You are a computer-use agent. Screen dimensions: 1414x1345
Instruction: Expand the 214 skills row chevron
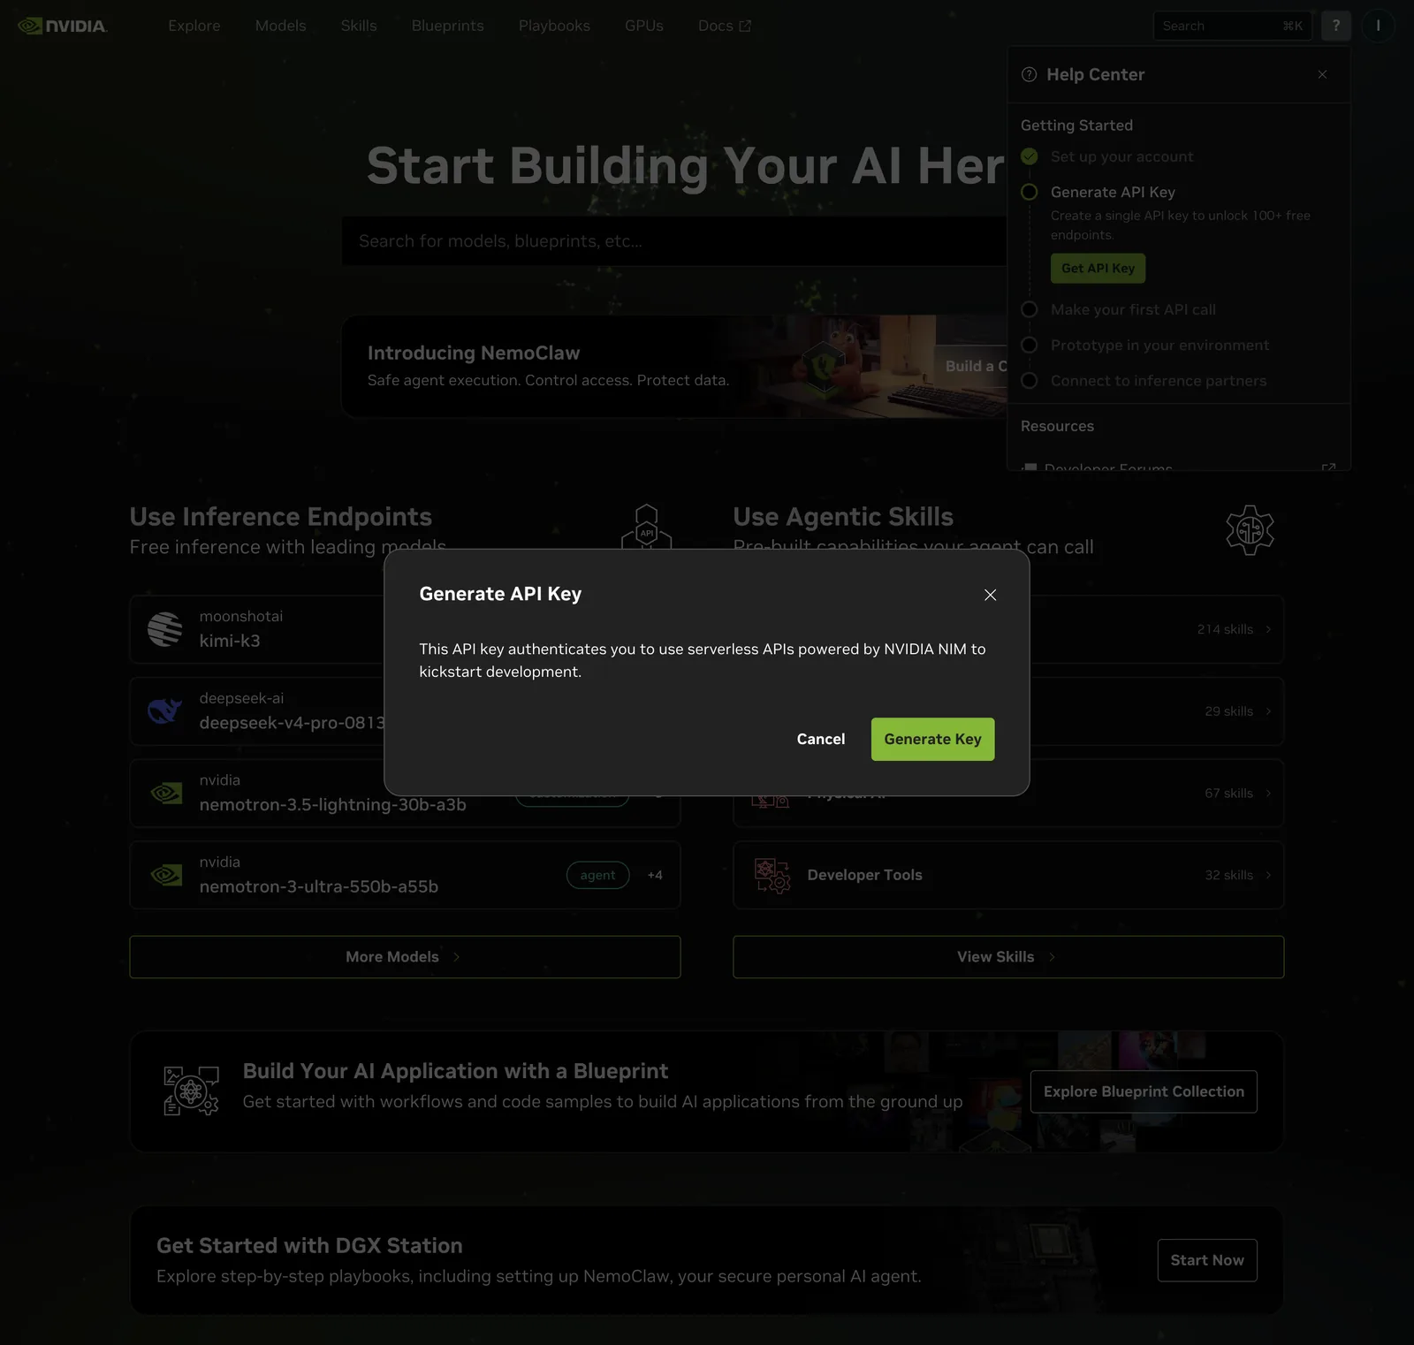tap(1268, 629)
